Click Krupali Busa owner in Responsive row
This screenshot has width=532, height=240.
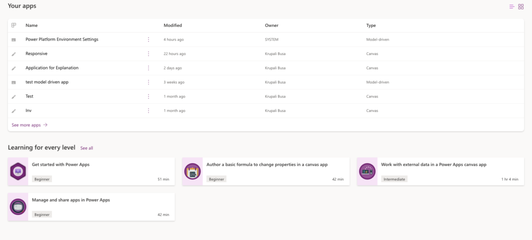(x=275, y=54)
